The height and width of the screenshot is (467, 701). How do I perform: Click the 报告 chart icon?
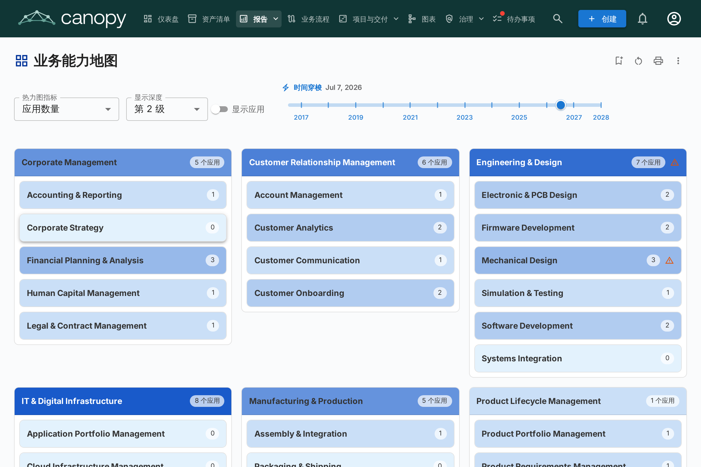click(244, 19)
